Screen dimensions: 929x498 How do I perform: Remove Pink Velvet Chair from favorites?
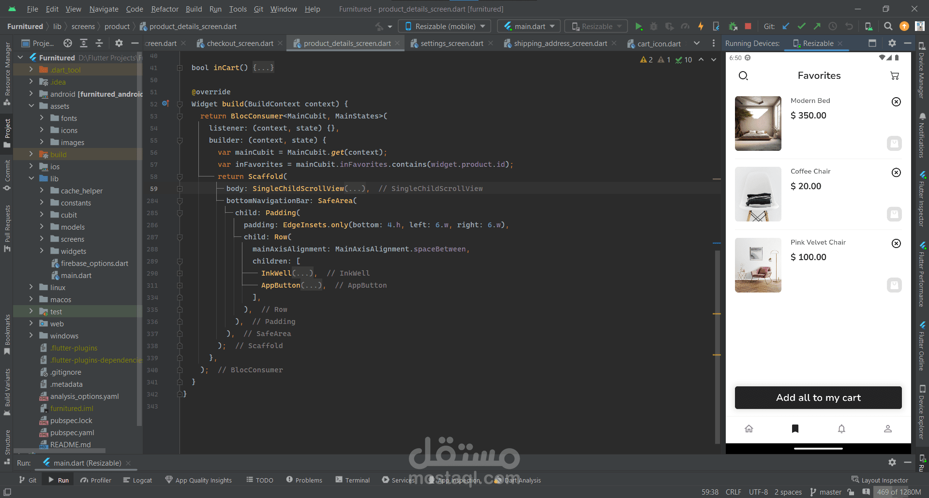(896, 243)
